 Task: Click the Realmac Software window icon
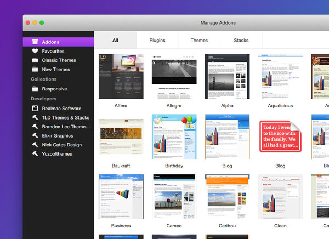pyautogui.click(x=35, y=109)
